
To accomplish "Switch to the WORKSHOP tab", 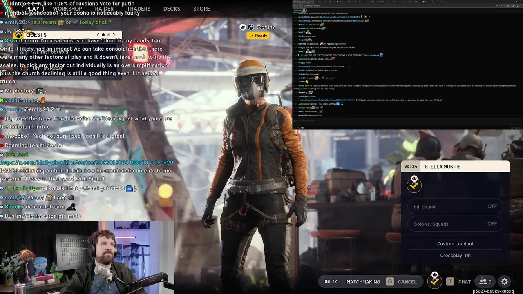I will click(x=67, y=9).
